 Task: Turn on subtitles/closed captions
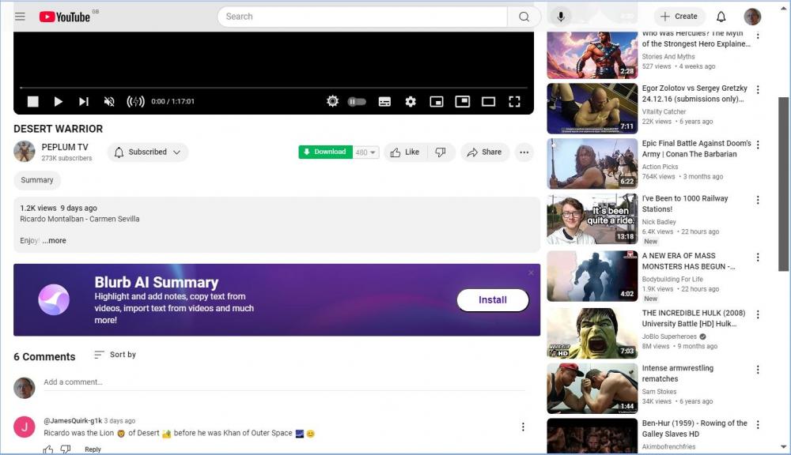coord(384,102)
